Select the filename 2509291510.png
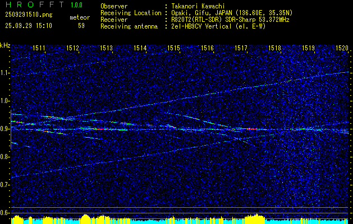This screenshot has width=353, height=224. 29,15
